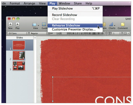Click the top-left text box handle

[53, 77]
